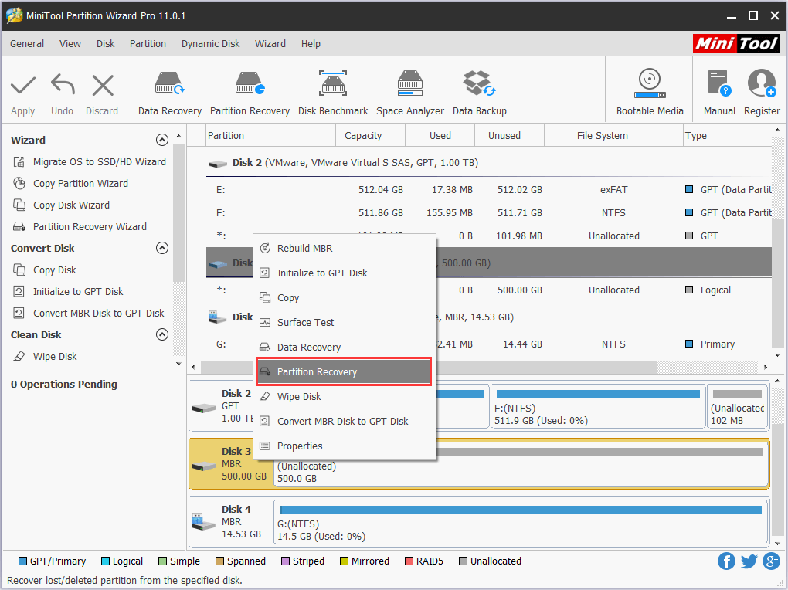Viewport: 788px width, 590px height.
Task: Select the F: NTFS partition row
Action: coord(488,212)
